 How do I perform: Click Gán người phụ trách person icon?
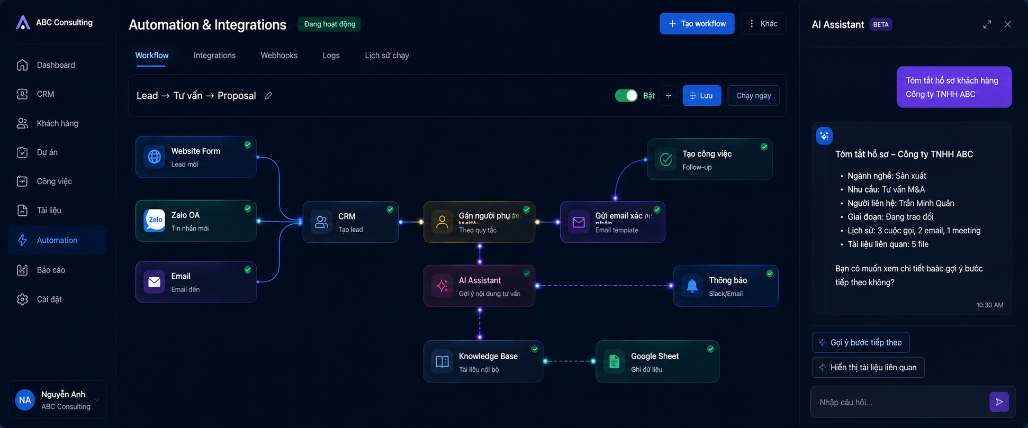click(442, 222)
